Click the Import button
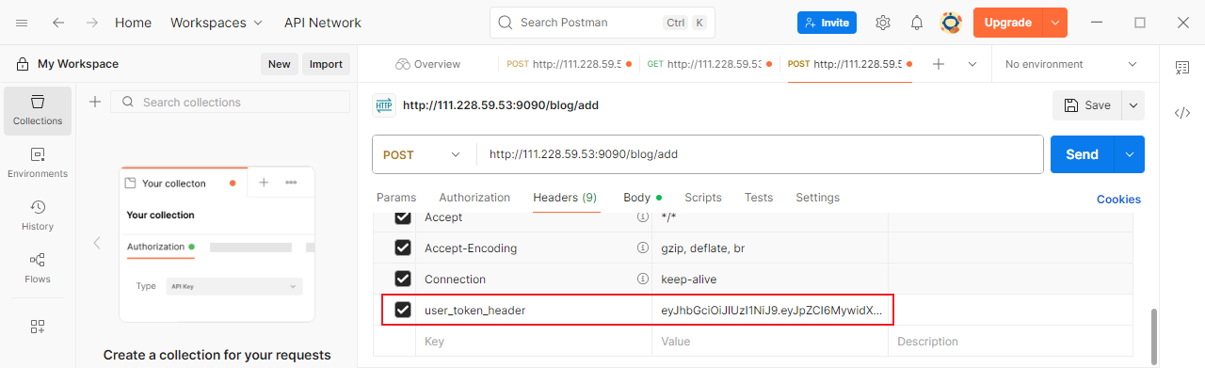Screen dimensions: 1205x368 click(327, 64)
